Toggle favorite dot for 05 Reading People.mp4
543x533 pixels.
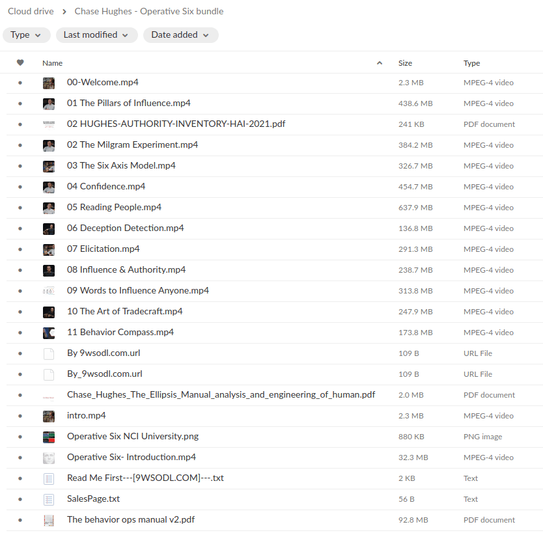[20, 208]
